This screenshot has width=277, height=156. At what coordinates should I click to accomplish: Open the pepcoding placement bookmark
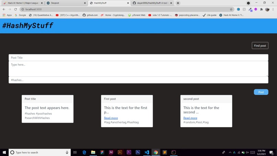187,15
